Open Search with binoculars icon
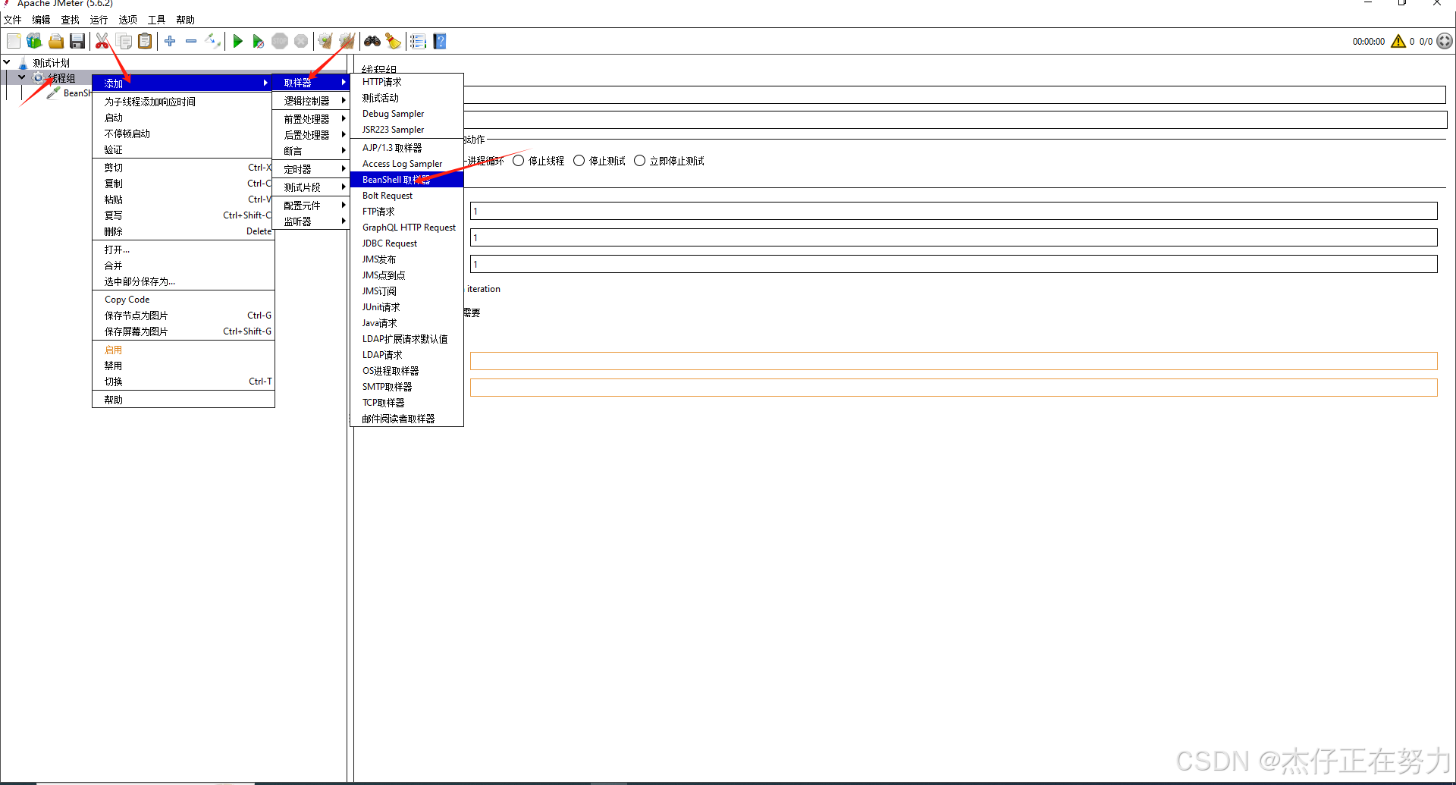 click(372, 41)
